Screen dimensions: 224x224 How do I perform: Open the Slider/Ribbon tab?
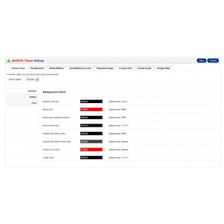pos(56,68)
